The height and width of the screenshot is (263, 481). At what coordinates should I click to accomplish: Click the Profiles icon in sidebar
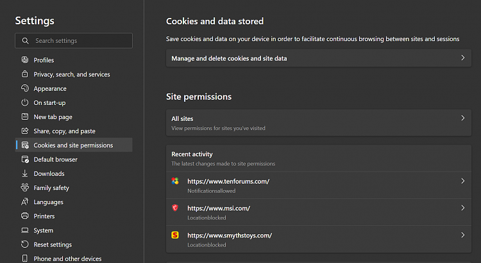[25, 60]
